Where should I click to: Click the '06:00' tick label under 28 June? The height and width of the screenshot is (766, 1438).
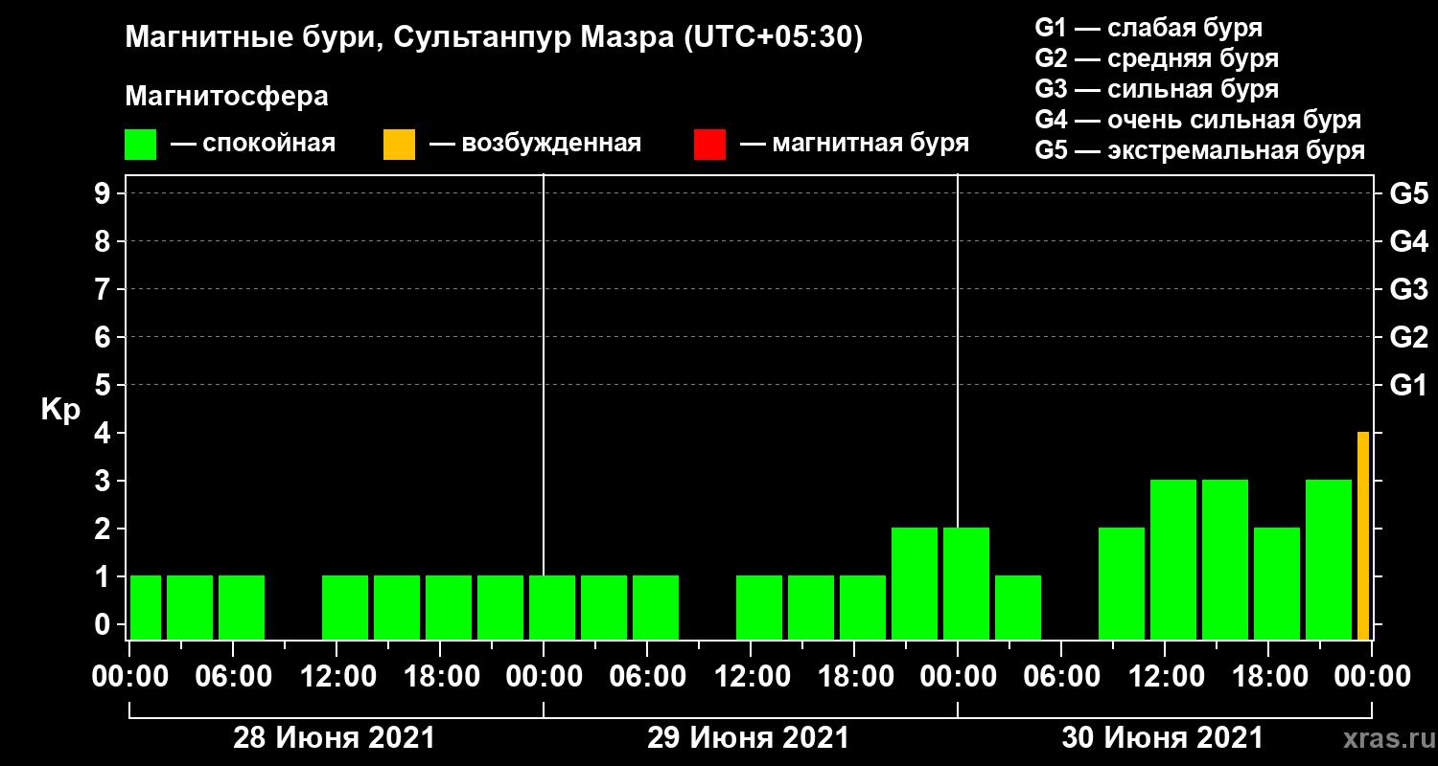click(x=233, y=676)
